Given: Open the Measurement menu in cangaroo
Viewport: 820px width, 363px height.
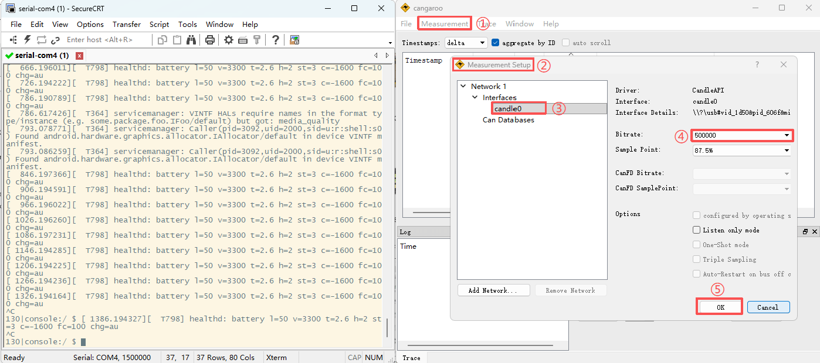Looking at the screenshot, I should (x=445, y=24).
